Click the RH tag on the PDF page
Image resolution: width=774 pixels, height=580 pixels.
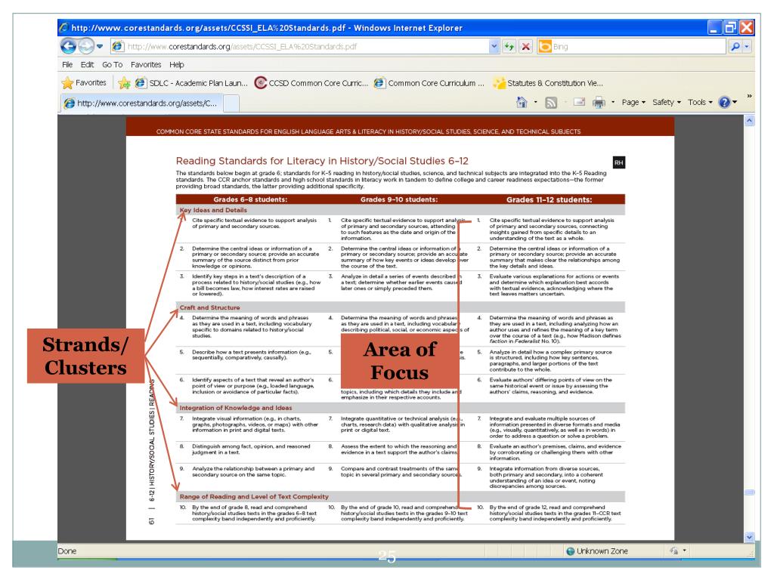pos(618,162)
